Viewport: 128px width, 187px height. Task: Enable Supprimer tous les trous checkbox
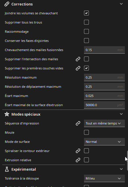(86, 22)
